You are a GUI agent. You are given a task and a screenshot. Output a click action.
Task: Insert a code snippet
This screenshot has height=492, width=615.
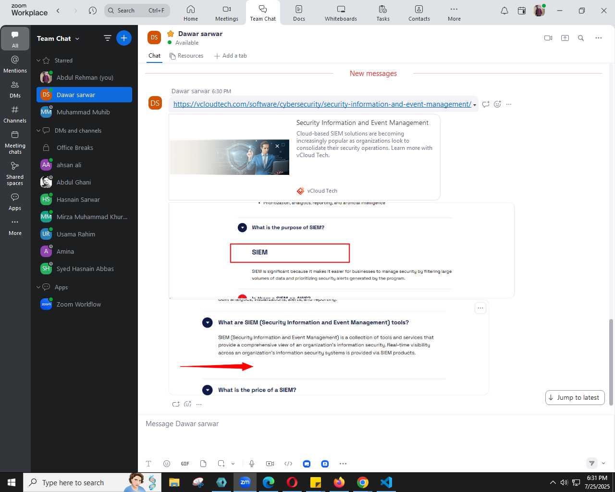pos(288,464)
